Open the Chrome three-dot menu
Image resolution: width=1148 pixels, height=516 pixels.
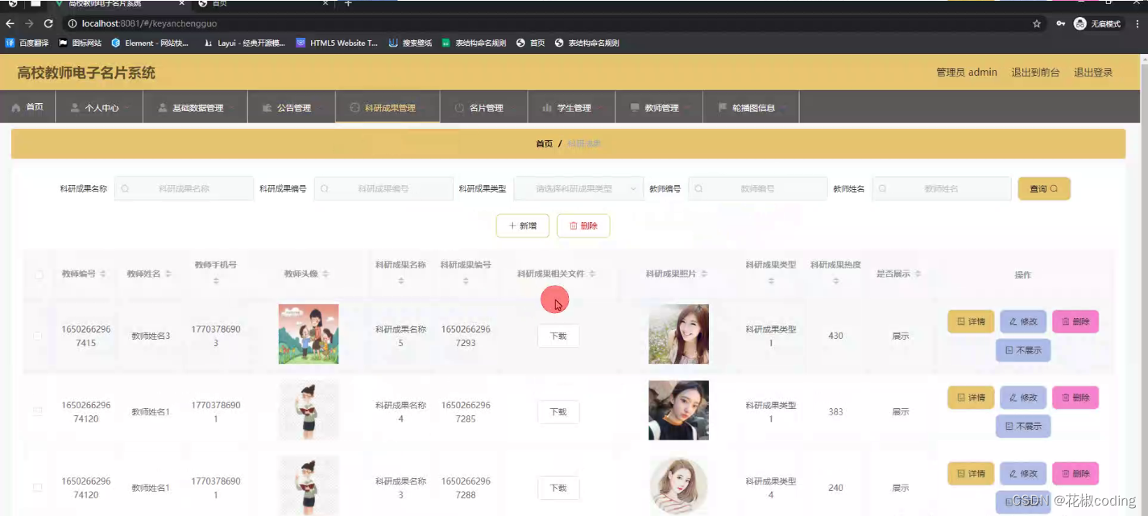click(1138, 23)
